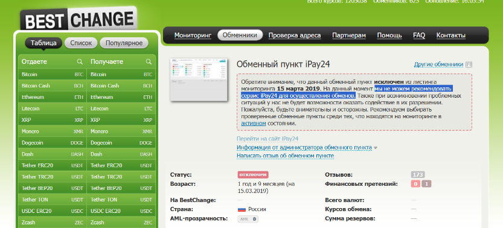Open the Контакты menu item

coord(450,35)
